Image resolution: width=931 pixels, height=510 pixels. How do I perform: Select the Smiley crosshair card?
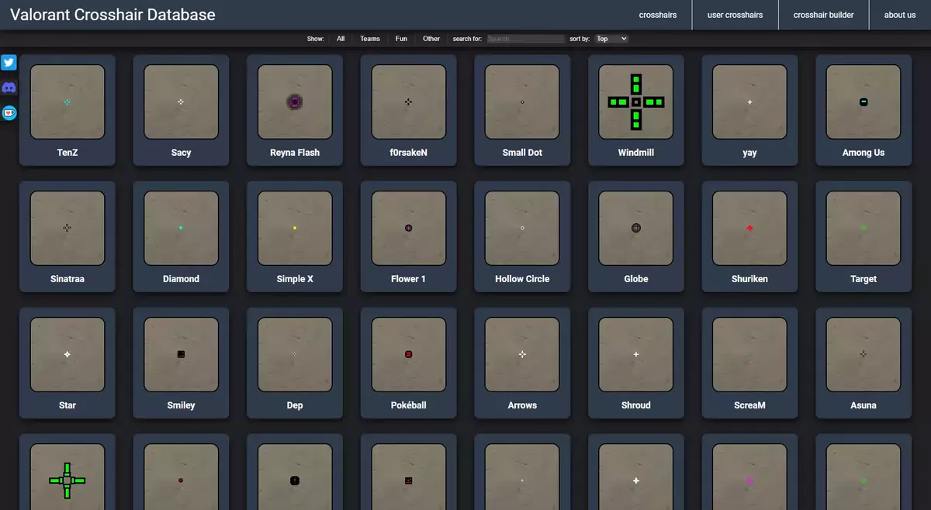[x=181, y=363]
